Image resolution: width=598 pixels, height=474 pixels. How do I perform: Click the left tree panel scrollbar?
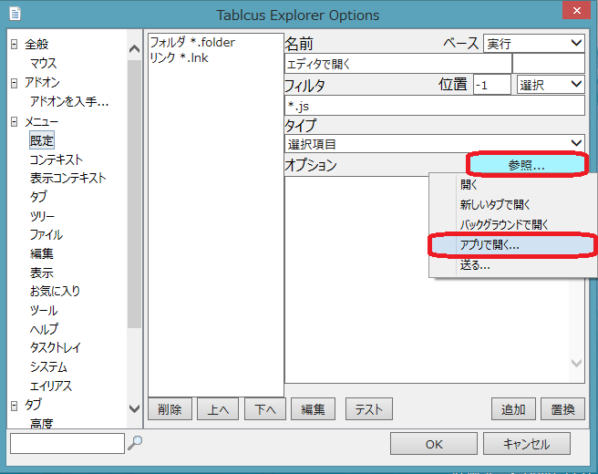(x=134, y=228)
